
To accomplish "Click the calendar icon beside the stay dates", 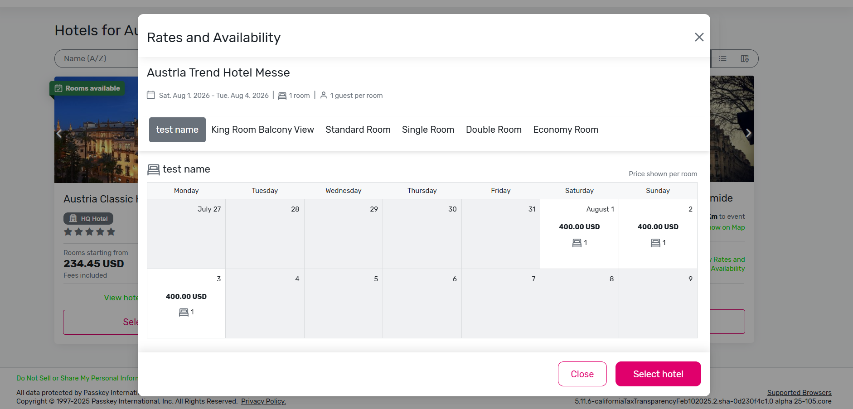I will [x=151, y=95].
